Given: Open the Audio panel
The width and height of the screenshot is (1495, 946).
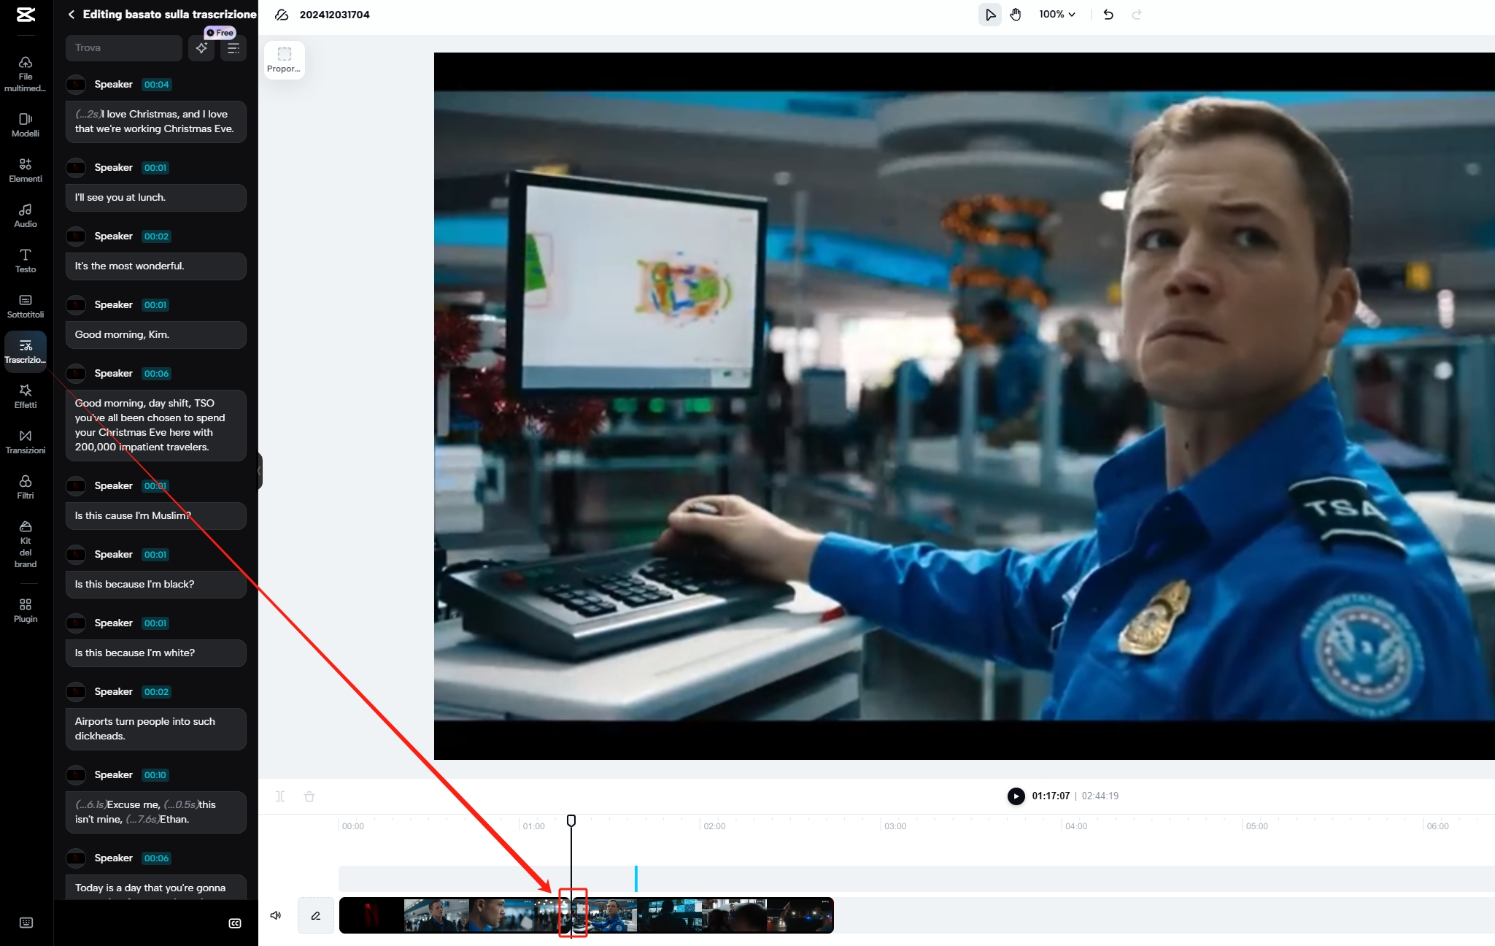Looking at the screenshot, I should pos(26,215).
